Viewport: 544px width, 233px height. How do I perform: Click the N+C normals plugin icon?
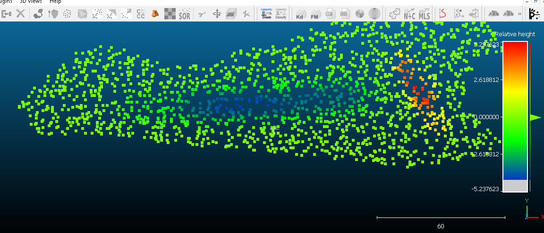click(x=409, y=14)
